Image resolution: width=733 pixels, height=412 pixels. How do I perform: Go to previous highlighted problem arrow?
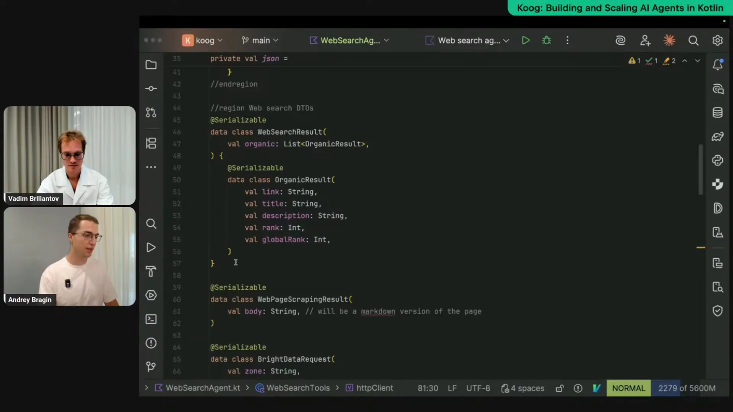685,61
